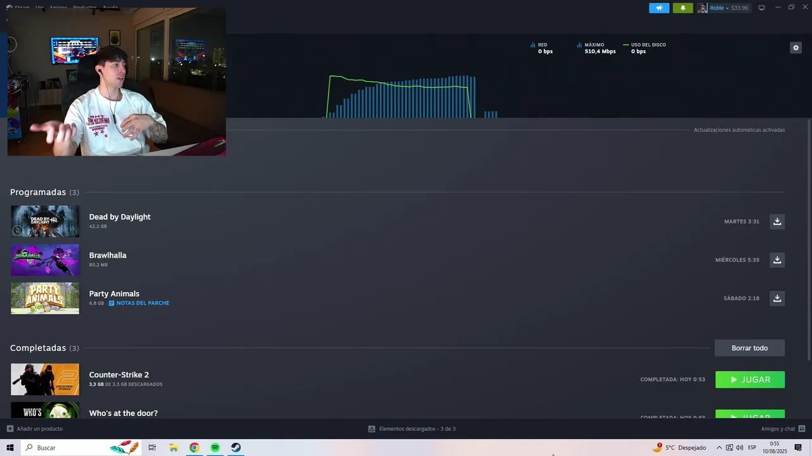Start Party Animals download now

[777, 298]
